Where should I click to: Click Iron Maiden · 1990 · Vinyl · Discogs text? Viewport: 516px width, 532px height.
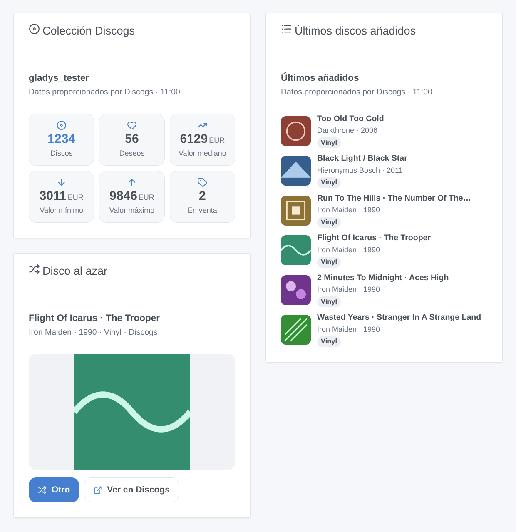tap(93, 332)
